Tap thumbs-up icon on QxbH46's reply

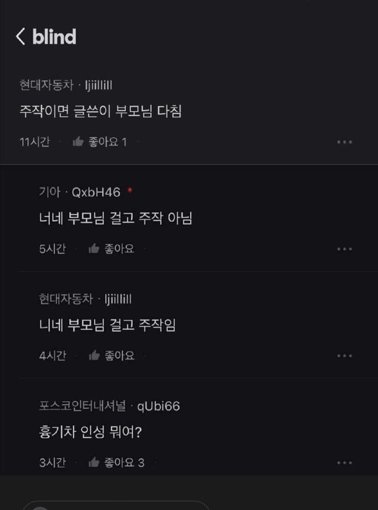(x=94, y=249)
